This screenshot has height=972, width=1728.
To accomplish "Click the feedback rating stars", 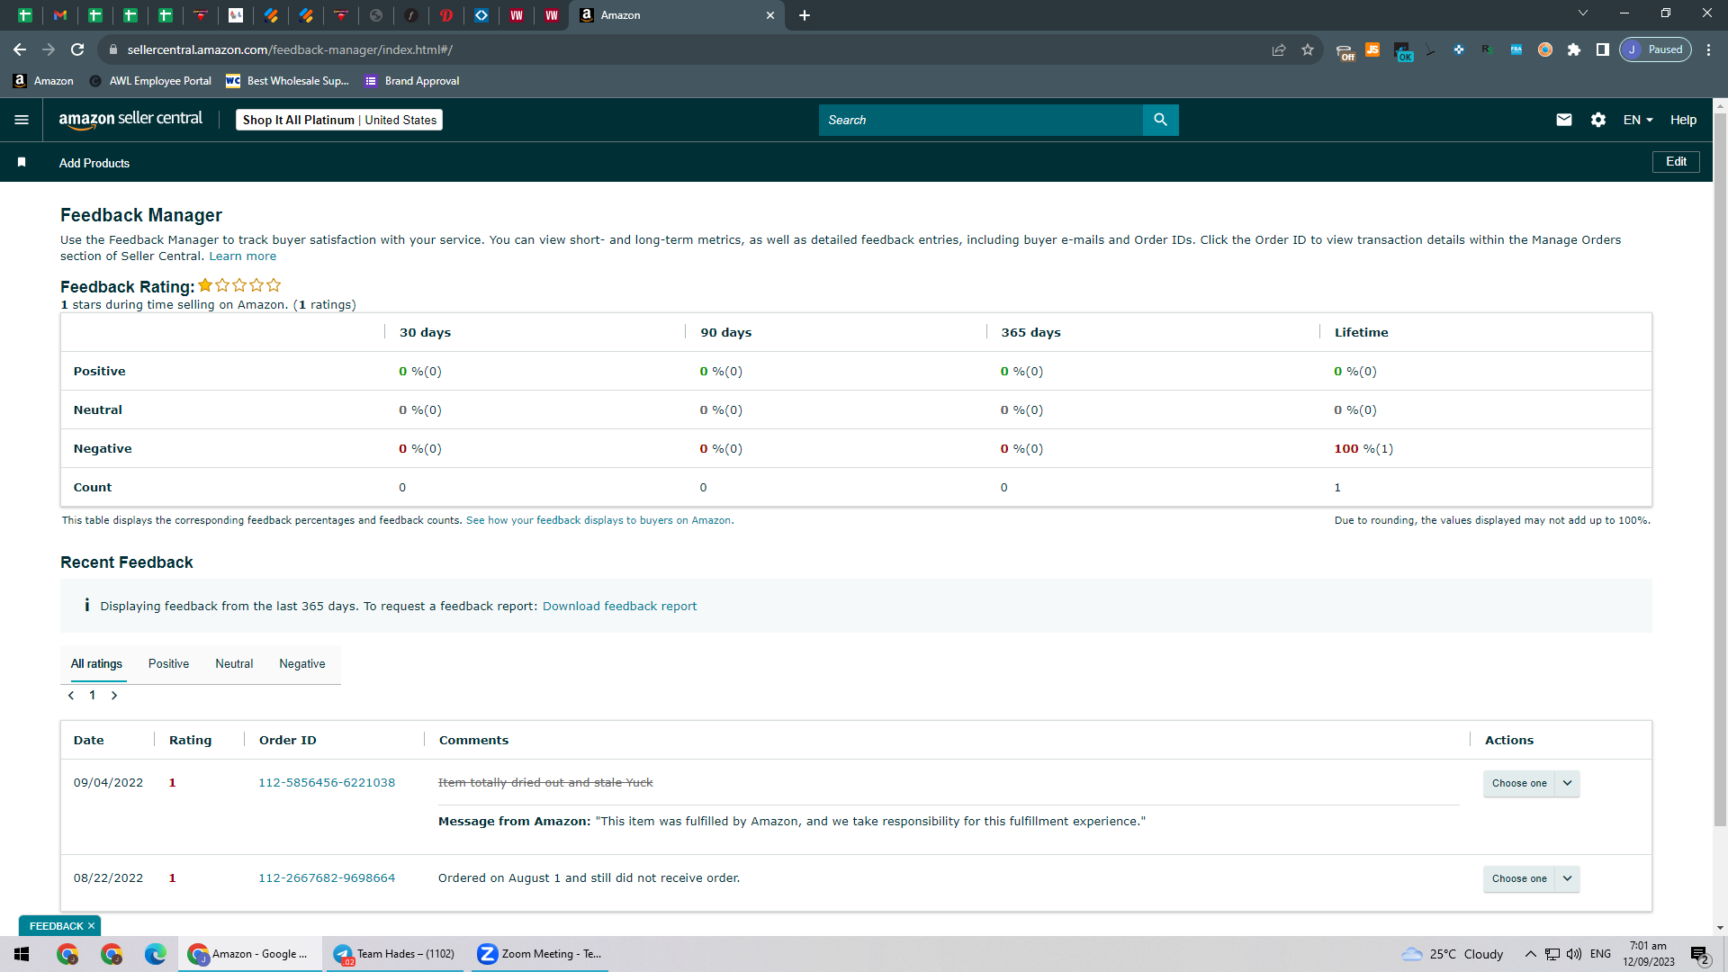I will tap(239, 285).
